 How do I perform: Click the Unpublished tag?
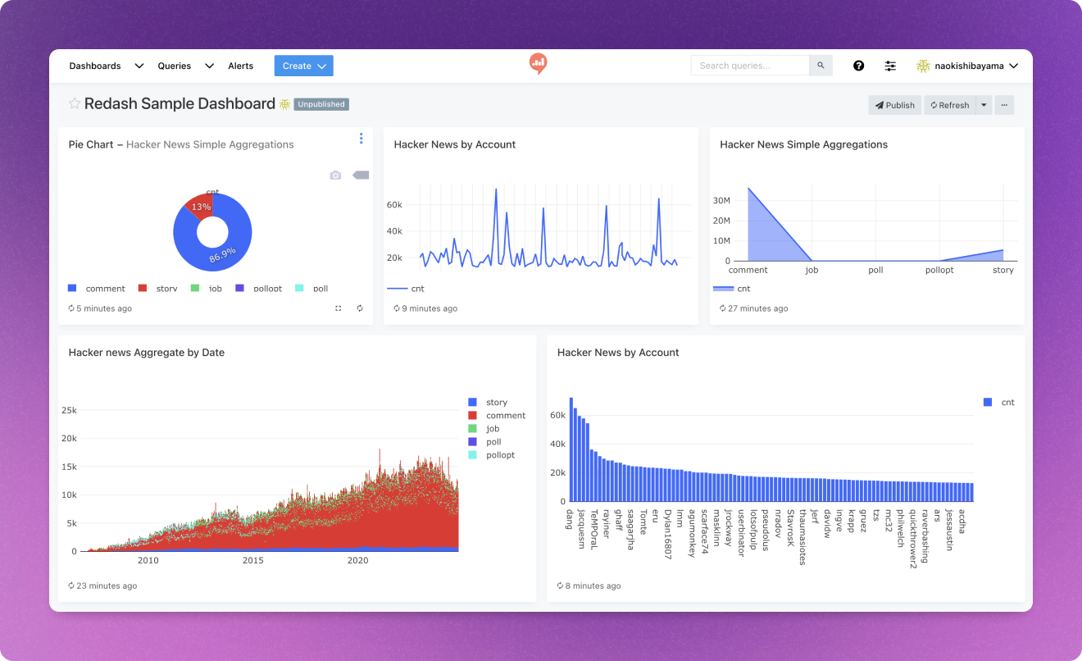click(321, 104)
